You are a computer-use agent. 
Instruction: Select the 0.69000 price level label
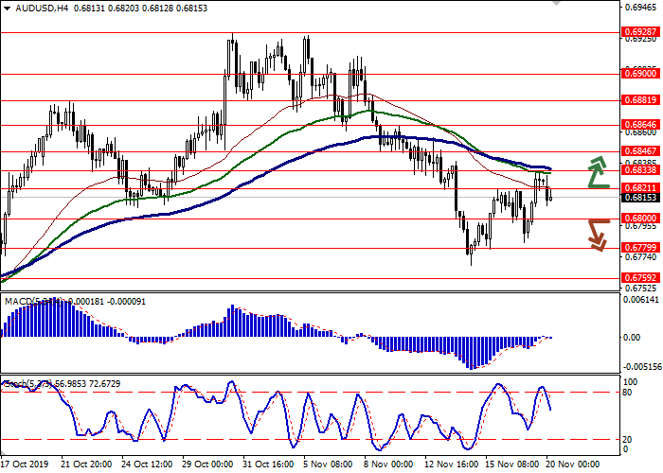[x=639, y=73]
